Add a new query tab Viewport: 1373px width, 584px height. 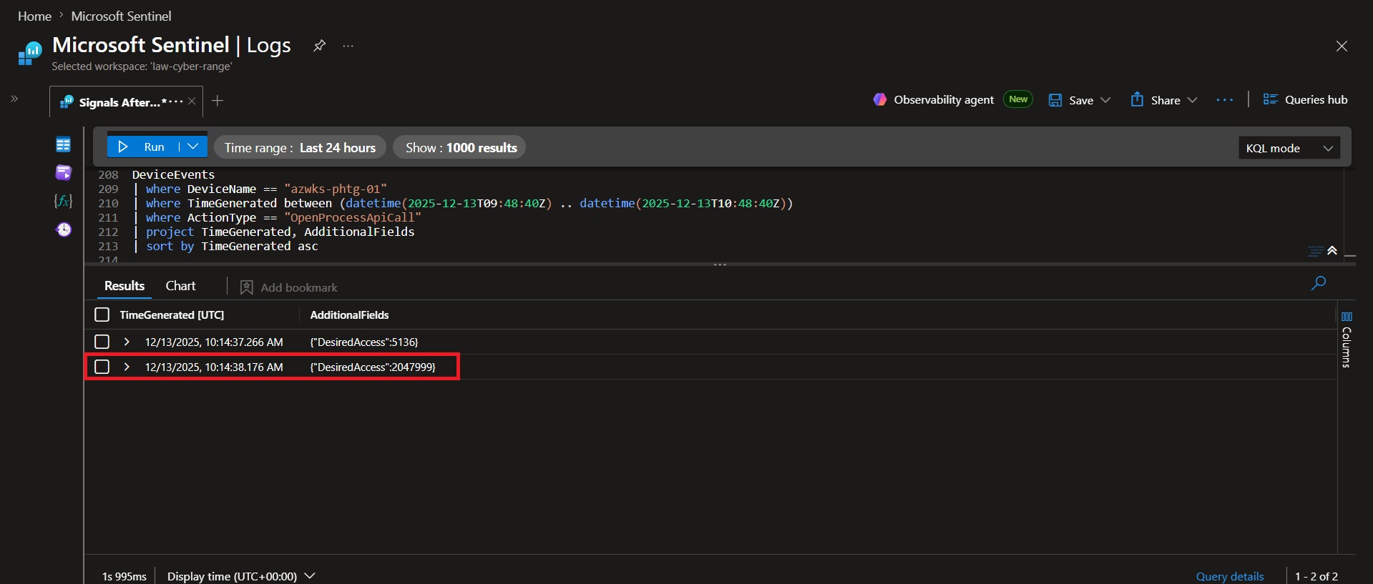point(218,101)
